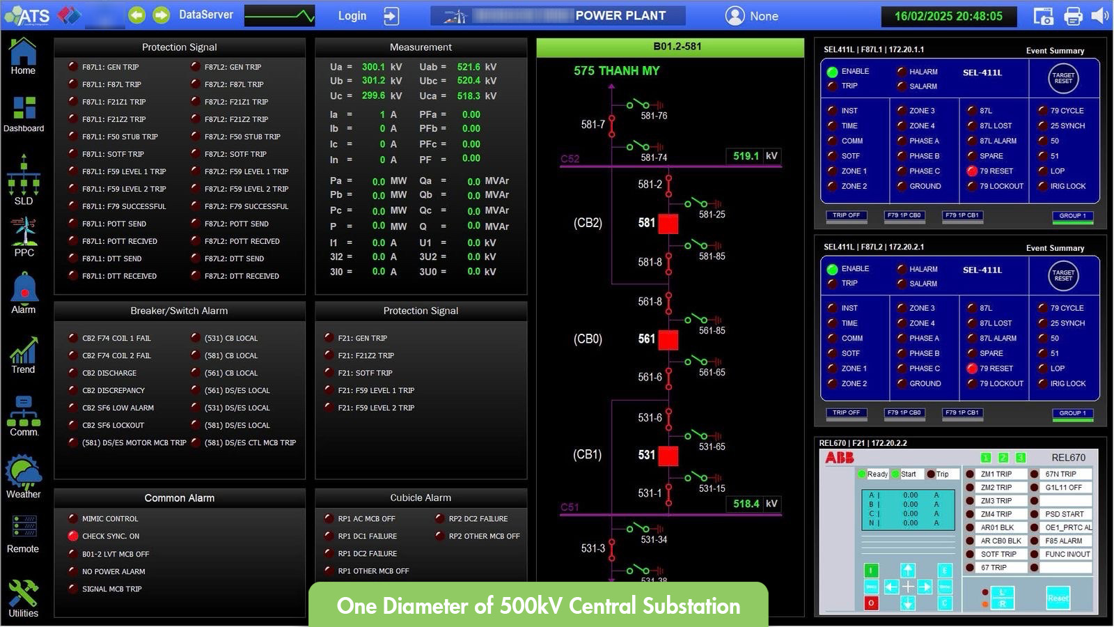Open the Remote page from sidebar
Screen dimensions: 1114x627
point(24,533)
